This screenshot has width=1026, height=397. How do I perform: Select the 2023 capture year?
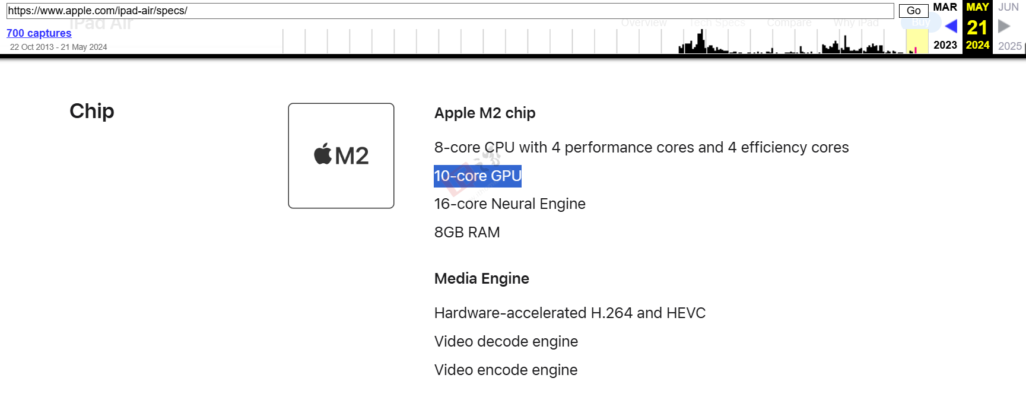(945, 45)
